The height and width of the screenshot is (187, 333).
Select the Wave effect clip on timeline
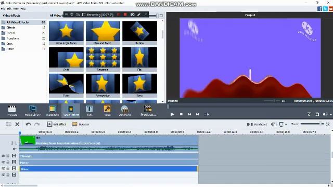pyautogui.click(x=109, y=169)
